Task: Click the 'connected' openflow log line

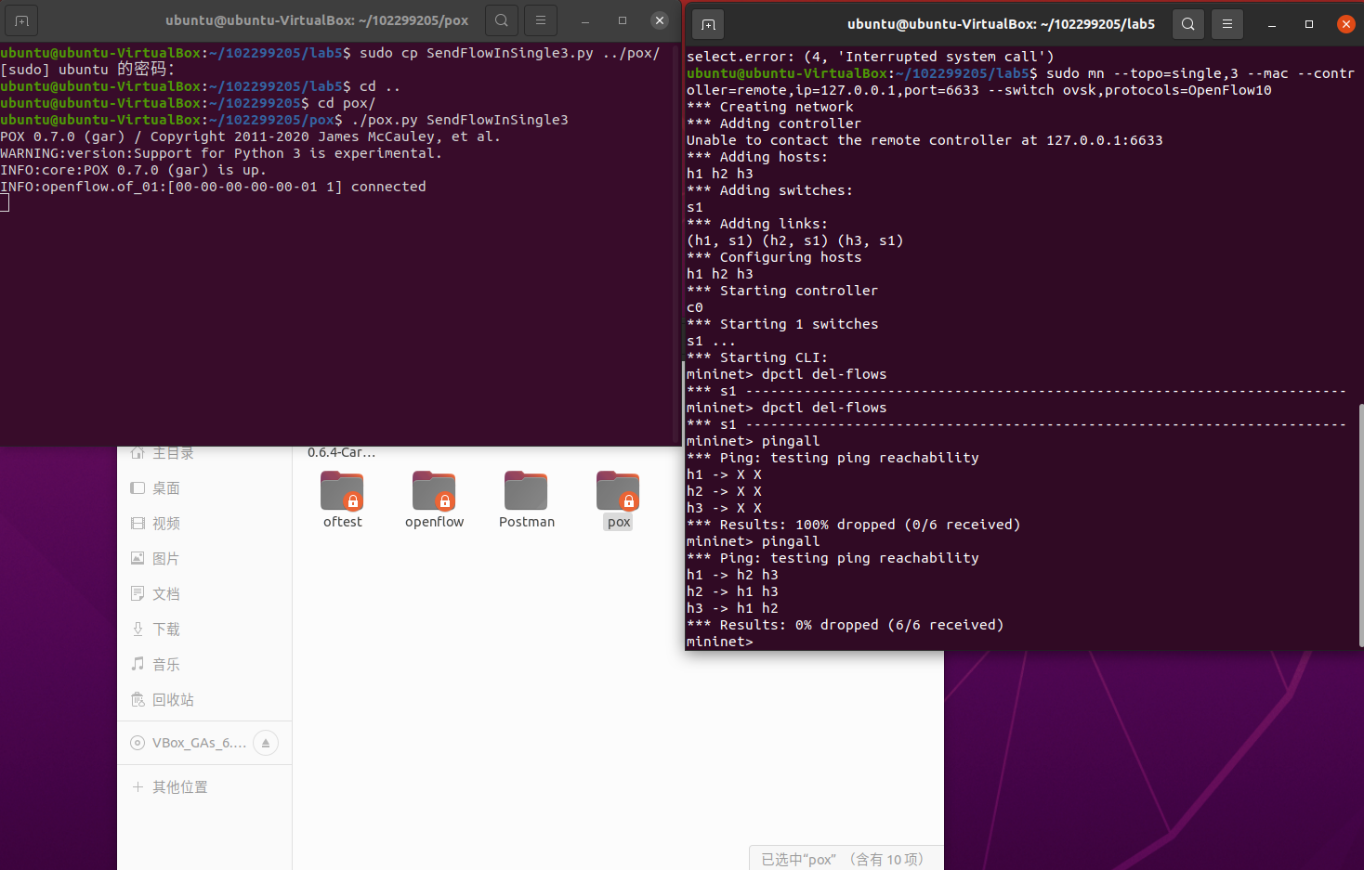Action: (214, 187)
